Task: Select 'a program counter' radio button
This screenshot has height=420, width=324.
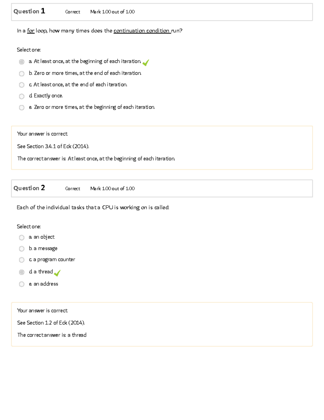Action: pos(22,260)
